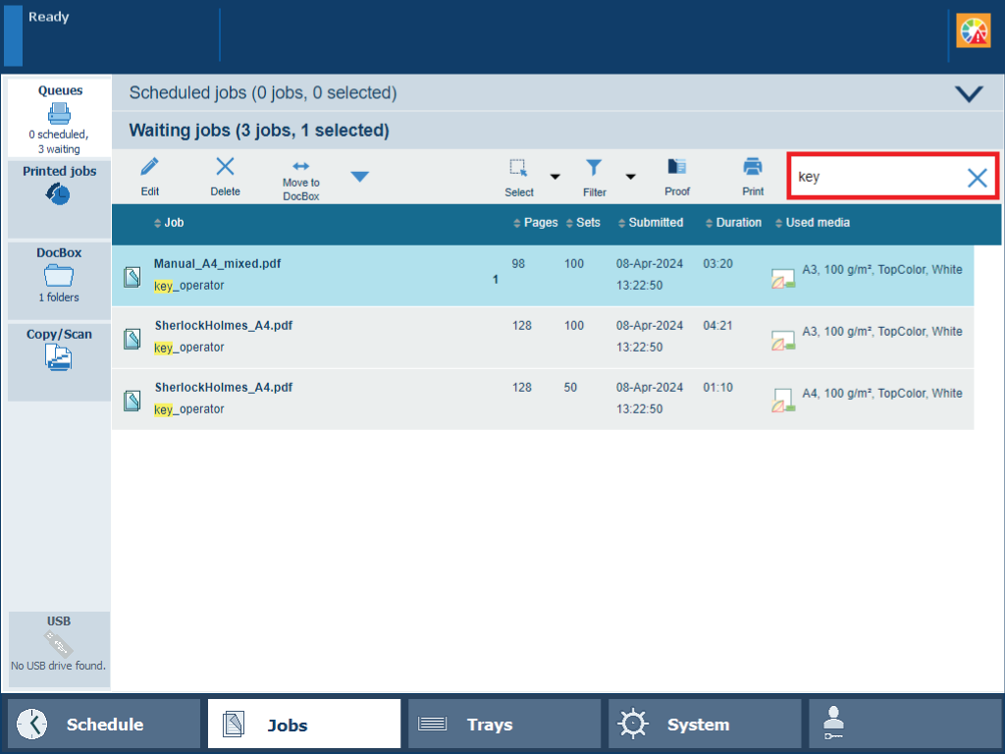Image resolution: width=1005 pixels, height=754 pixels.
Task: Open the DocBox folder panel
Action: tap(59, 275)
